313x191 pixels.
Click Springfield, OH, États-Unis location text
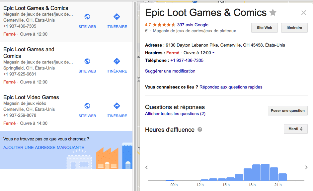[x=29, y=68]
